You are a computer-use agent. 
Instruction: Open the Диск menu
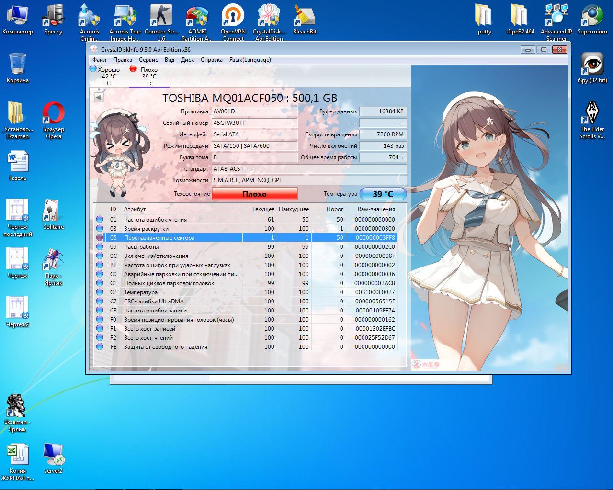click(x=187, y=60)
